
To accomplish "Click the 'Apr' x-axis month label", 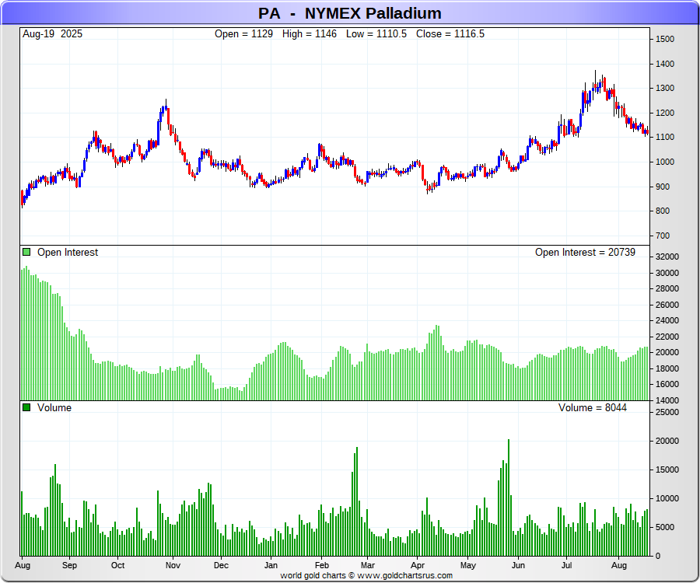I will coord(418,565).
